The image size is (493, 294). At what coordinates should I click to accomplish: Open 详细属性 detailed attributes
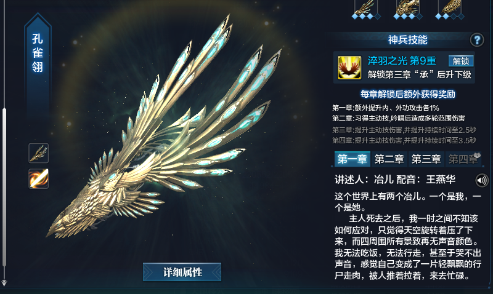182,272
